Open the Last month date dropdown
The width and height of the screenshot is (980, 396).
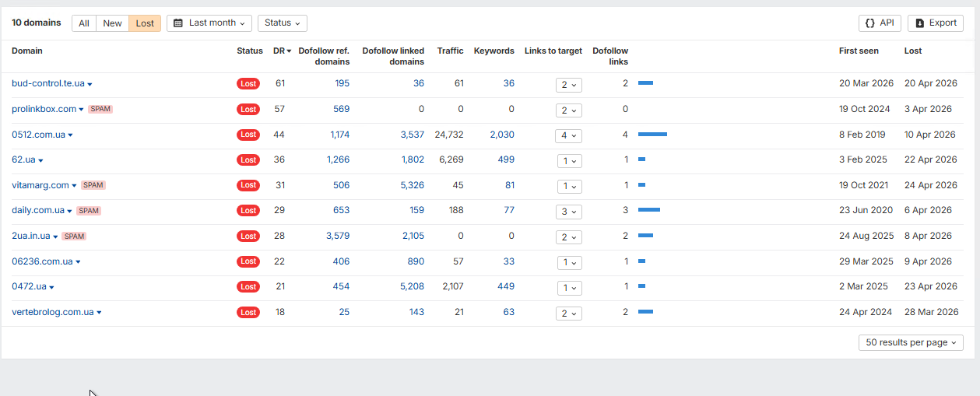pos(209,23)
